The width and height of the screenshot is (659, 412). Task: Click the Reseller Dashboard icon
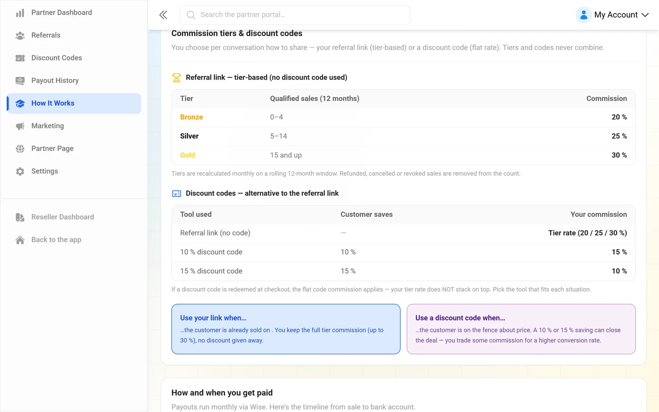tap(20, 217)
